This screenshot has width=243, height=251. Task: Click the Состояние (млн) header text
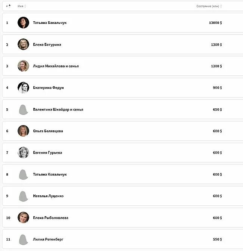pyautogui.click(x=207, y=6)
